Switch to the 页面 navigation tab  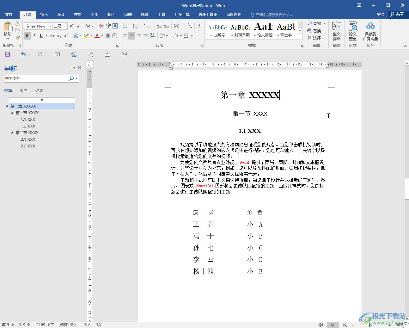(x=24, y=90)
